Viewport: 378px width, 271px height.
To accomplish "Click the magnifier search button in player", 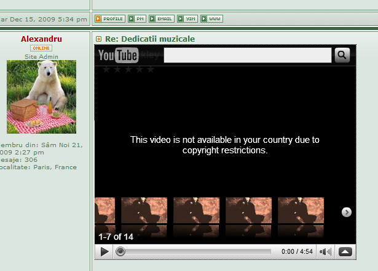I will pos(342,55).
